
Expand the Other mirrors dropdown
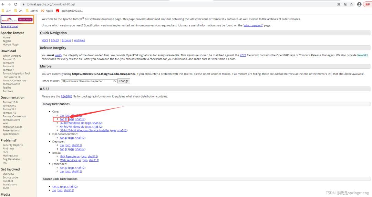(x=89, y=81)
